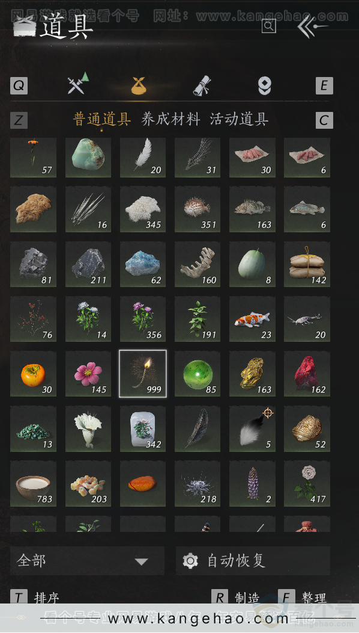Select the green jade orb with 85
Viewport: 359px width, 633px height.
[x=198, y=374]
